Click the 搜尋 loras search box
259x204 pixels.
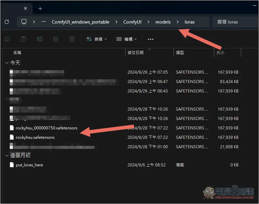tap(235, 22)
